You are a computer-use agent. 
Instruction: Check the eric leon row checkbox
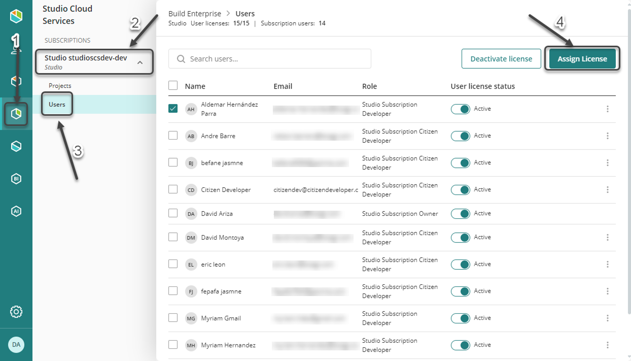point(173,264)
